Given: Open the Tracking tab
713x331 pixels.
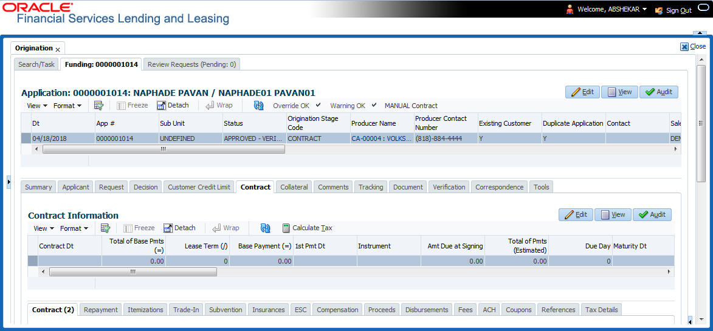Looking at the screenshot, I should pos(371,186).
